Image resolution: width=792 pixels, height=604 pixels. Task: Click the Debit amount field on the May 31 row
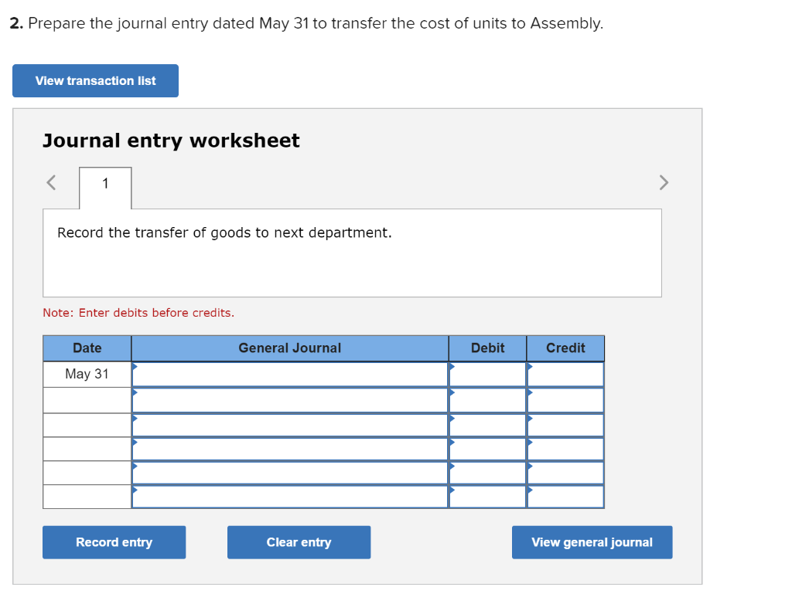point(487,374)
